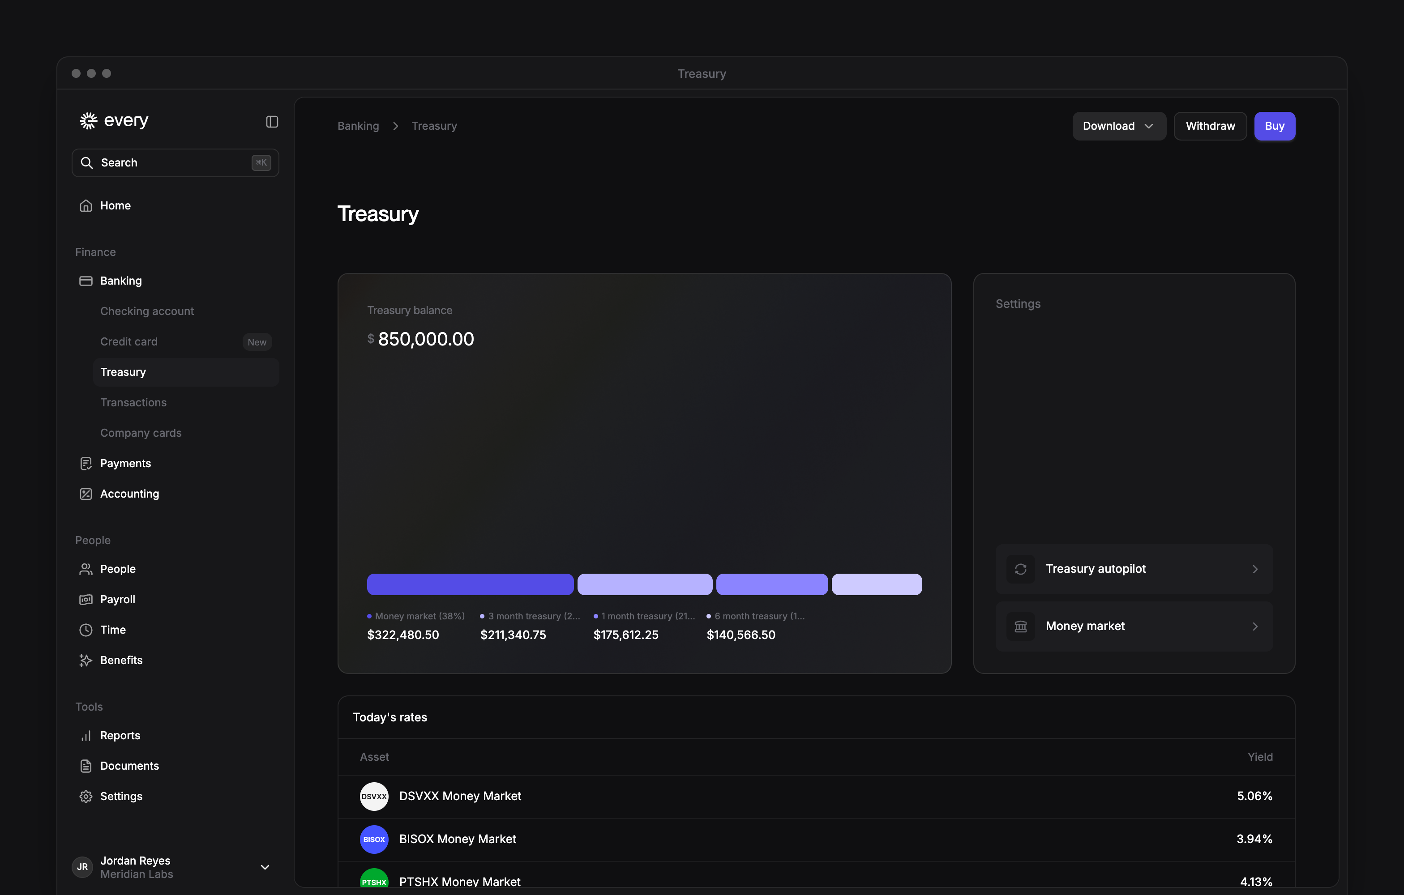1404x895 pixels.
Task: Click the $175,612.25 treasury amount
Action: coord(625,635)
